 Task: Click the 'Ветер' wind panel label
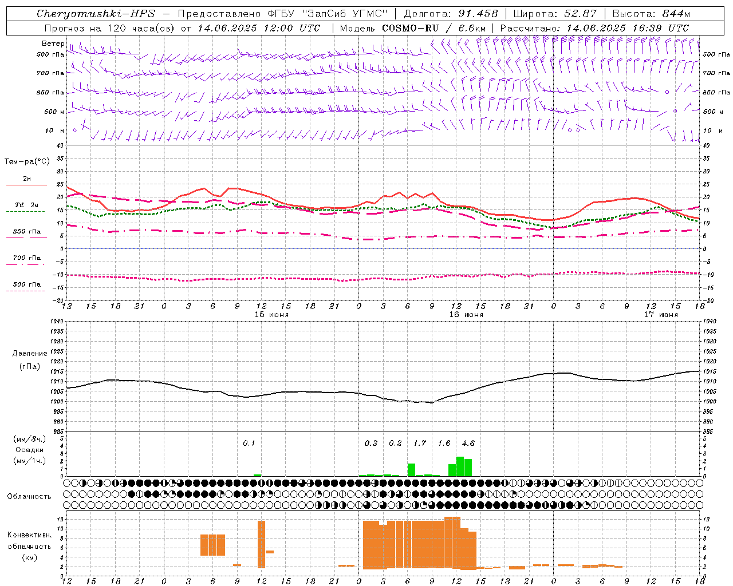[x=53, y=43]
